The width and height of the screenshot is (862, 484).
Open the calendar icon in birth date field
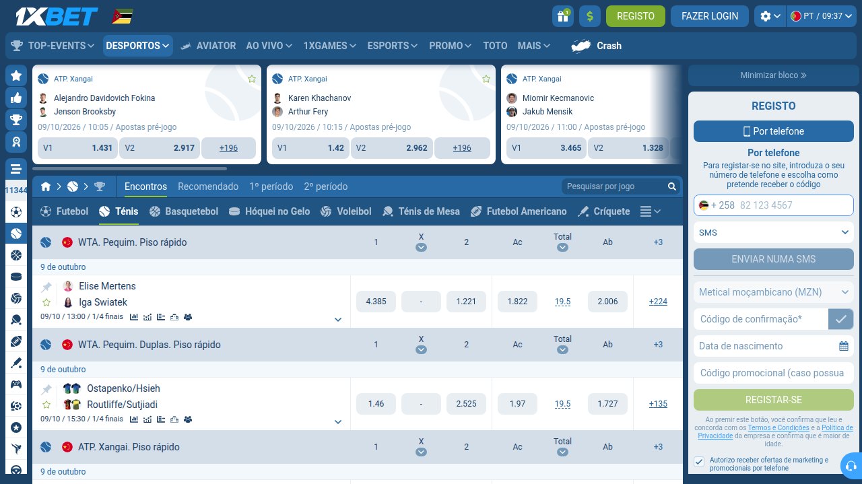tap(844, 346)
